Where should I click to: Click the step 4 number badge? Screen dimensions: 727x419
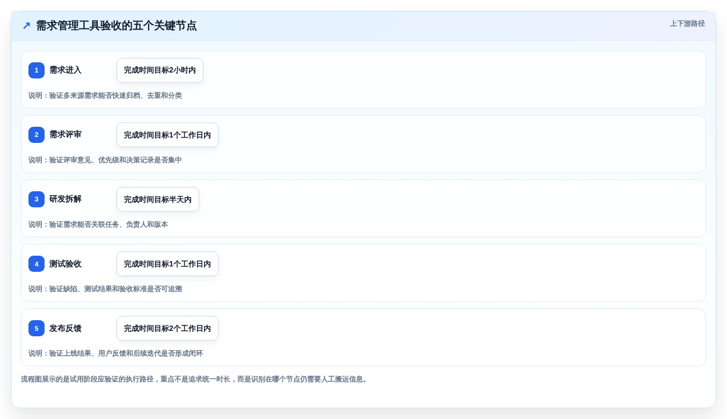tap(37, 264)
